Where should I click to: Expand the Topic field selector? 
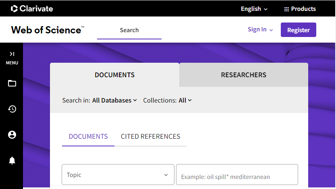tap(118, 175)
